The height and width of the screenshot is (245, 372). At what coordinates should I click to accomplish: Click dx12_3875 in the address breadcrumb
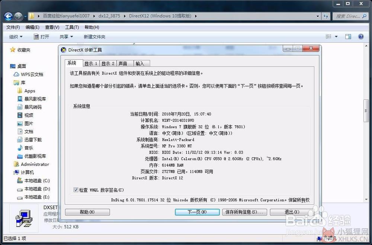pos(109,16)
